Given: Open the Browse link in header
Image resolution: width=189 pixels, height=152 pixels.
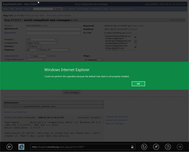Looking at the screenshot, I should pos(19,9).
